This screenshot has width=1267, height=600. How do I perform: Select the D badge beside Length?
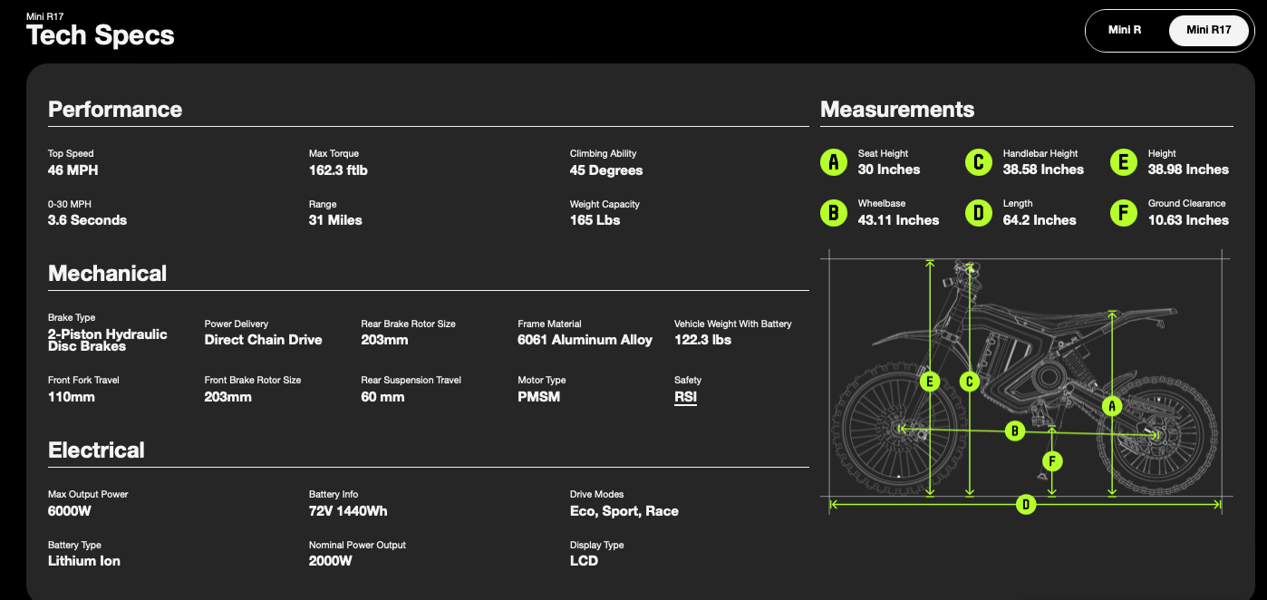[978, 213]
